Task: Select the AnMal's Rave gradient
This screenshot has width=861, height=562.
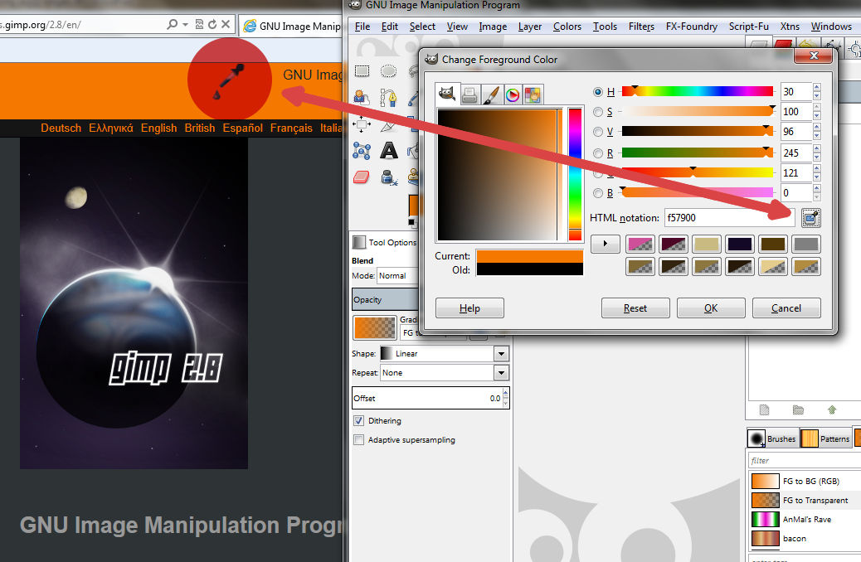Action: point(805,519)
